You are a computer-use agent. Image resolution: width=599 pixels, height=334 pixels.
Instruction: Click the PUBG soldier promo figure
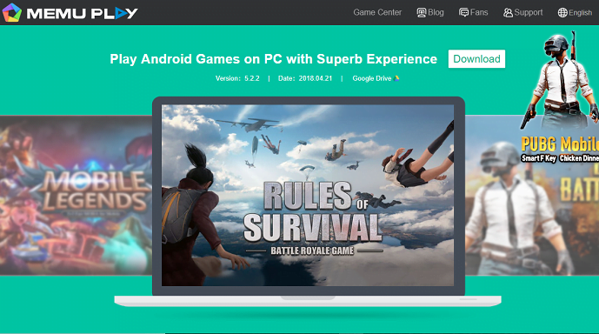560,81
